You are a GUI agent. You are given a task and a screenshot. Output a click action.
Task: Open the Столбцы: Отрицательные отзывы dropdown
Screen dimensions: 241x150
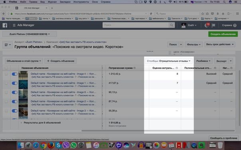click(169, 61)
